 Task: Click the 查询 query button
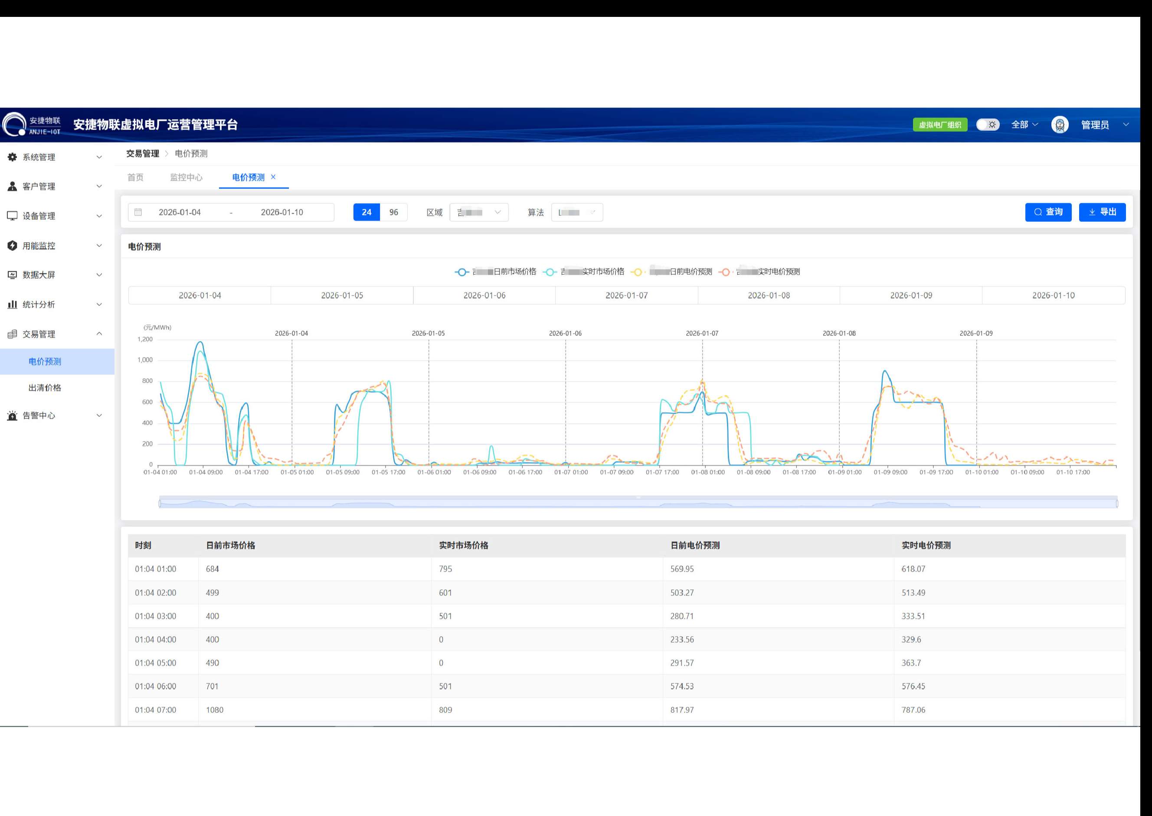pos(1048,212)
